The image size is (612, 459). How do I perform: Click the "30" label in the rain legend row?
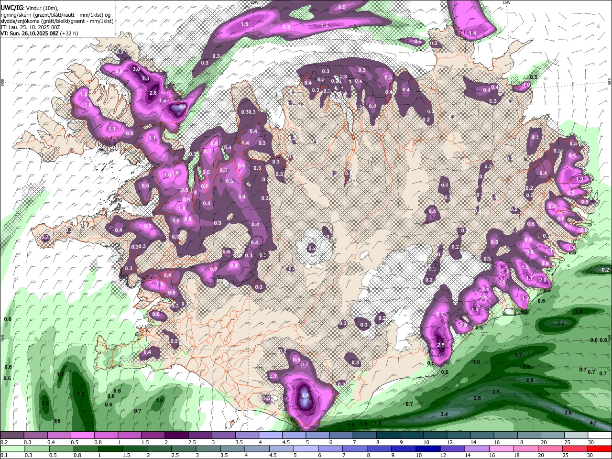coord(591,456)
